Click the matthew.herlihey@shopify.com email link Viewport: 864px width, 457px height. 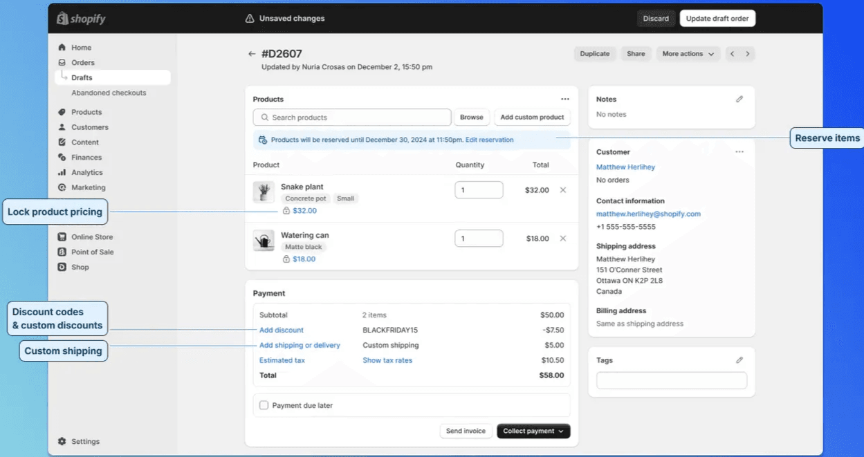(648, 214)
